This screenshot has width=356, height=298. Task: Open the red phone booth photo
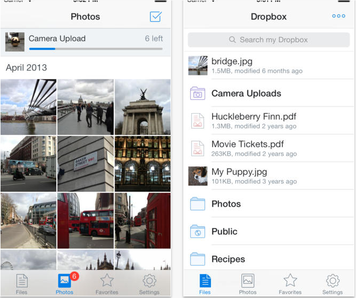pos(142,220)
